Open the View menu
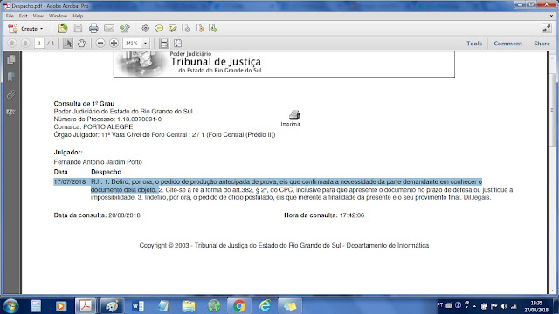559x314 pixels. pos(38,16)
